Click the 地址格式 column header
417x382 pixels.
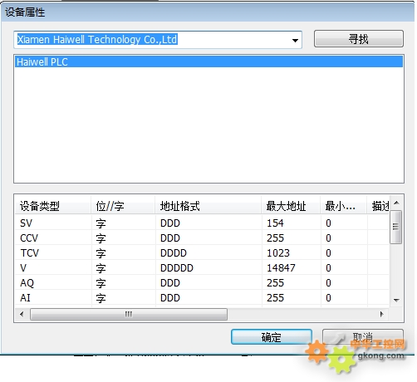click(x=208, y=206)
